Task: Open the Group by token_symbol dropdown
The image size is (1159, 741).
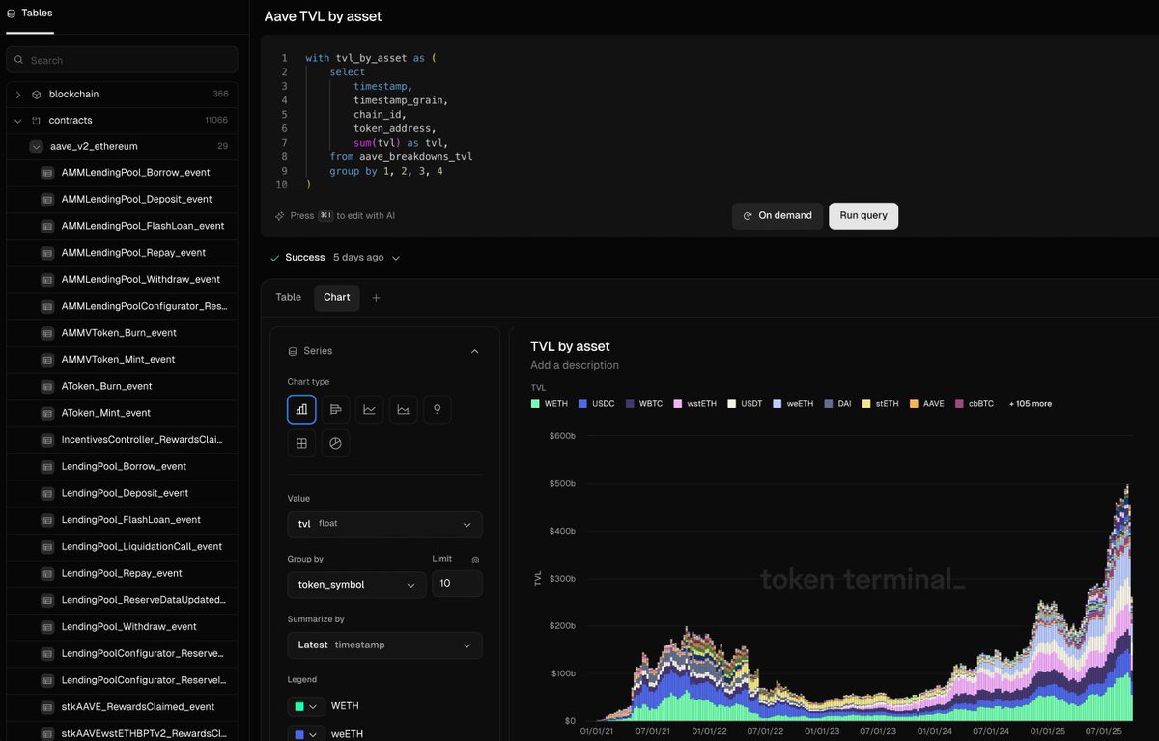Action: click(x=356, y=585)
